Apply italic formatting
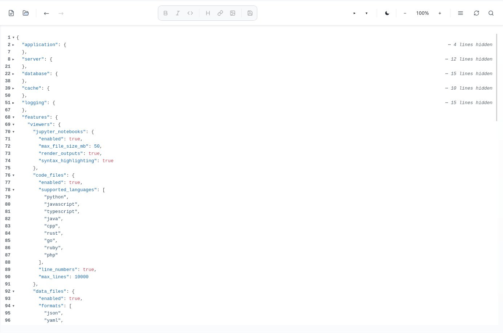 click(178, 13)
